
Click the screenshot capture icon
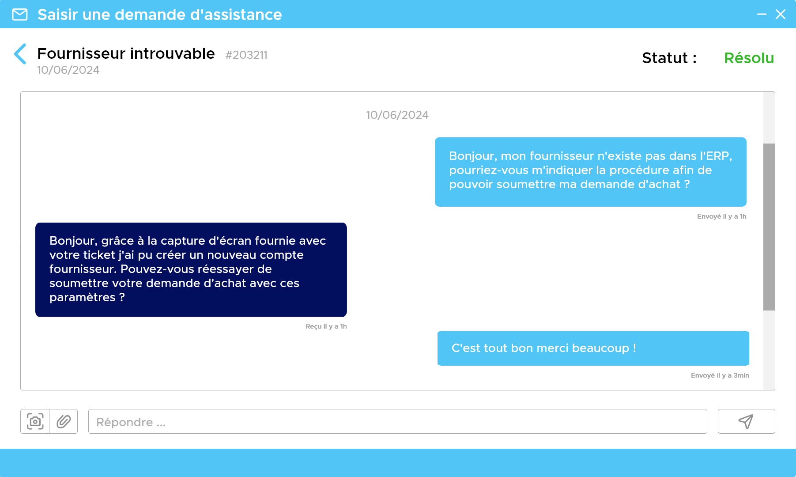click(x=35, y=421)
